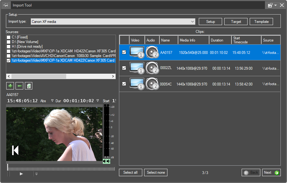
Task: Click the Next button
Action: coord(271,172)
